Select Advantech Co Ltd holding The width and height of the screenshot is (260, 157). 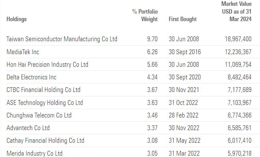(28, 128)
